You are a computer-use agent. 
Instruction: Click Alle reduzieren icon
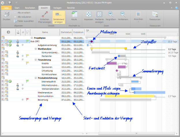point(15,17)
